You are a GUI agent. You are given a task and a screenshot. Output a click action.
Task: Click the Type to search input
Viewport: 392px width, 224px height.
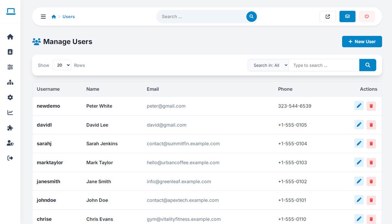click(324, 65)
